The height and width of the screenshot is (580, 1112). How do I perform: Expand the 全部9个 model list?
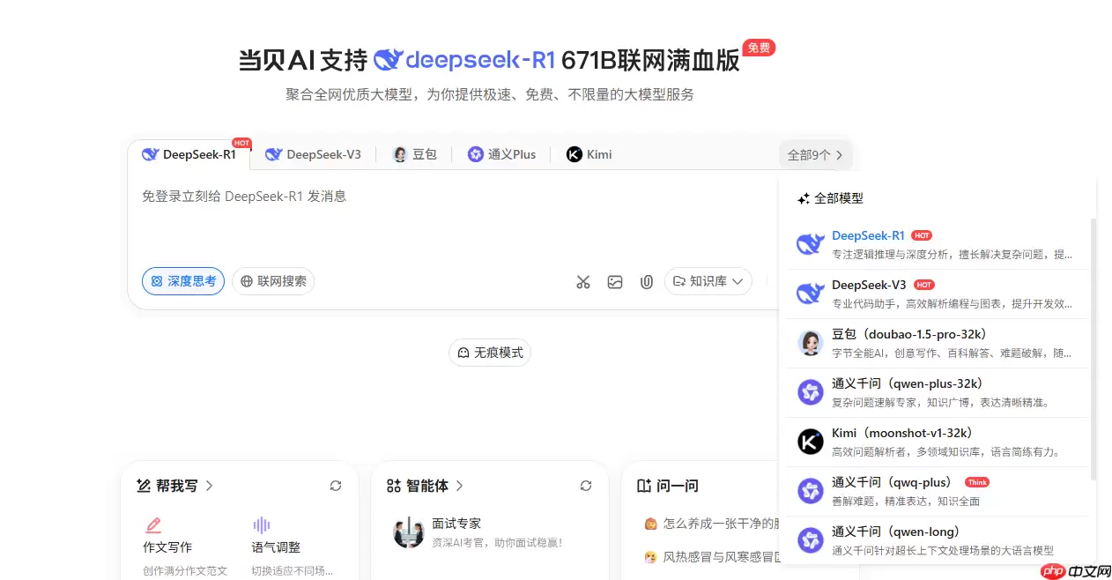(814, 154)
